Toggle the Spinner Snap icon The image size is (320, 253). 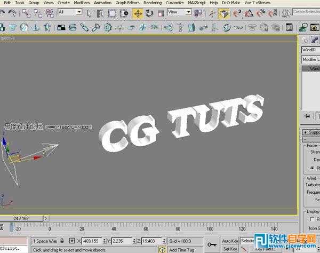pos(273,14)
